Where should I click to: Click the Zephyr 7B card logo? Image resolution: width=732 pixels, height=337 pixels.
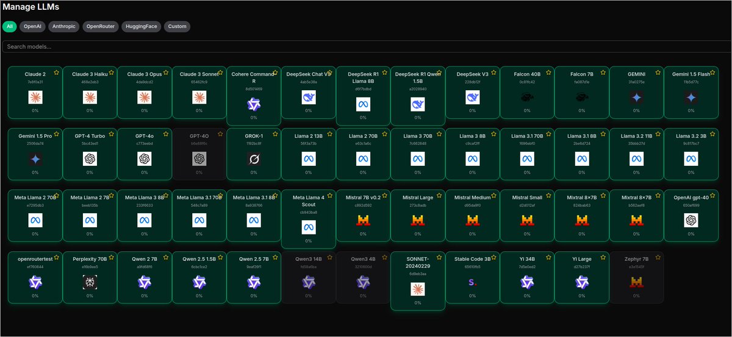[x=636, y=282]
